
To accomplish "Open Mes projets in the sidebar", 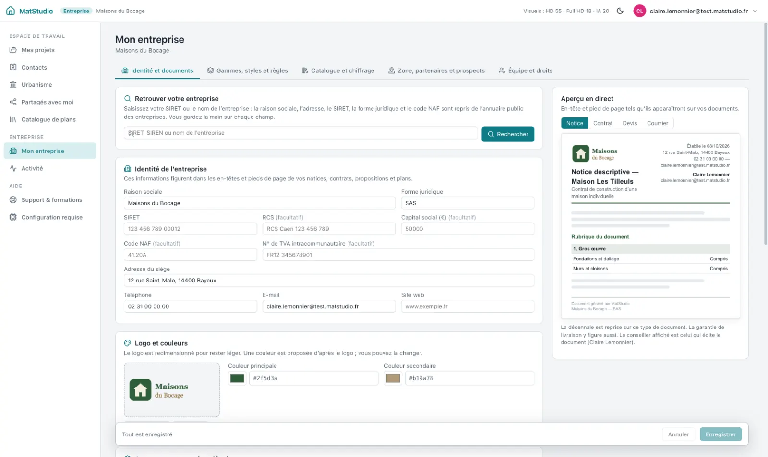I will [50, 50].
